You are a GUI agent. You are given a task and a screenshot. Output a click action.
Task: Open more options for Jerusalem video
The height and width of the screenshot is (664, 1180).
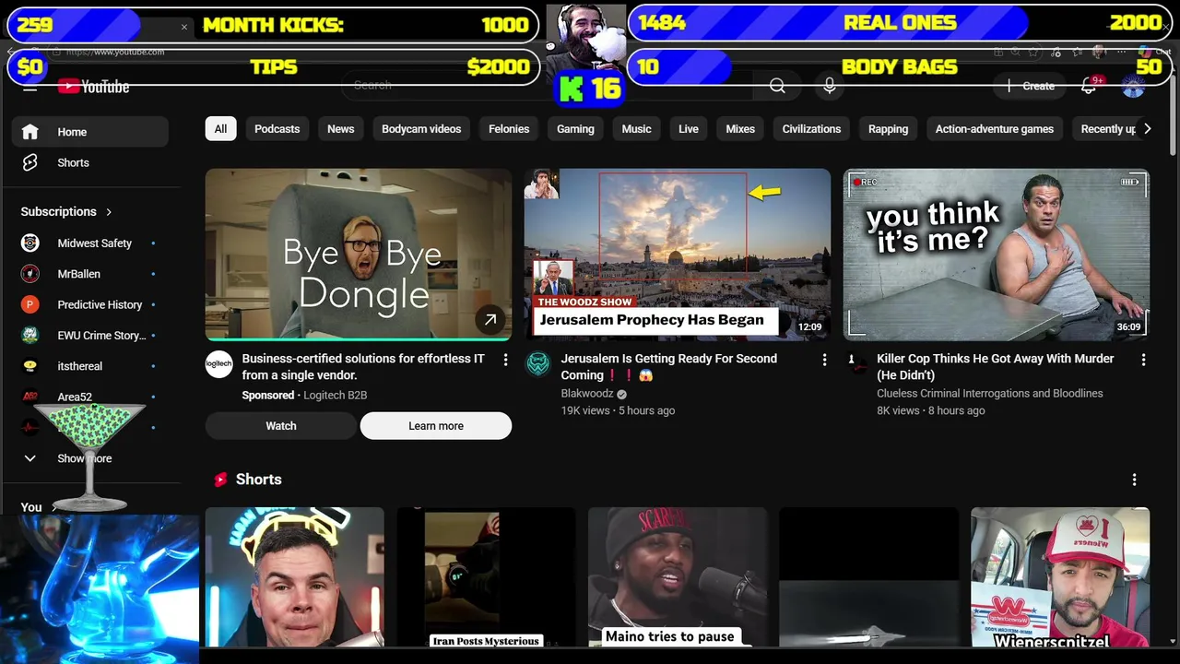[824, 360]
